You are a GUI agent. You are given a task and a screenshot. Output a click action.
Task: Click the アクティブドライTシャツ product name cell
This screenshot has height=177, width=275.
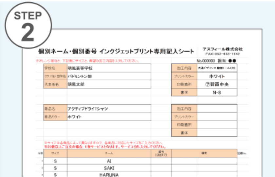pyautogui.click(x=109, y=109)
